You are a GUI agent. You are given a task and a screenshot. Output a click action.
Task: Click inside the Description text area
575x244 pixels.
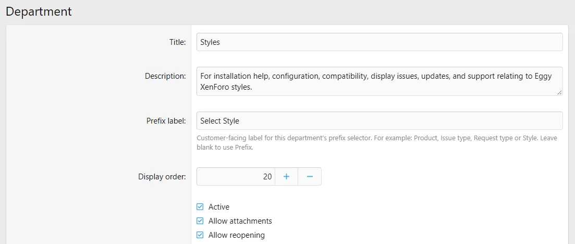380,81
